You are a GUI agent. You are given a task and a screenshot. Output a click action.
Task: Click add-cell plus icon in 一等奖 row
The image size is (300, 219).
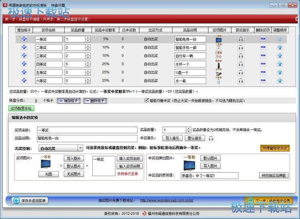point(24,39)
